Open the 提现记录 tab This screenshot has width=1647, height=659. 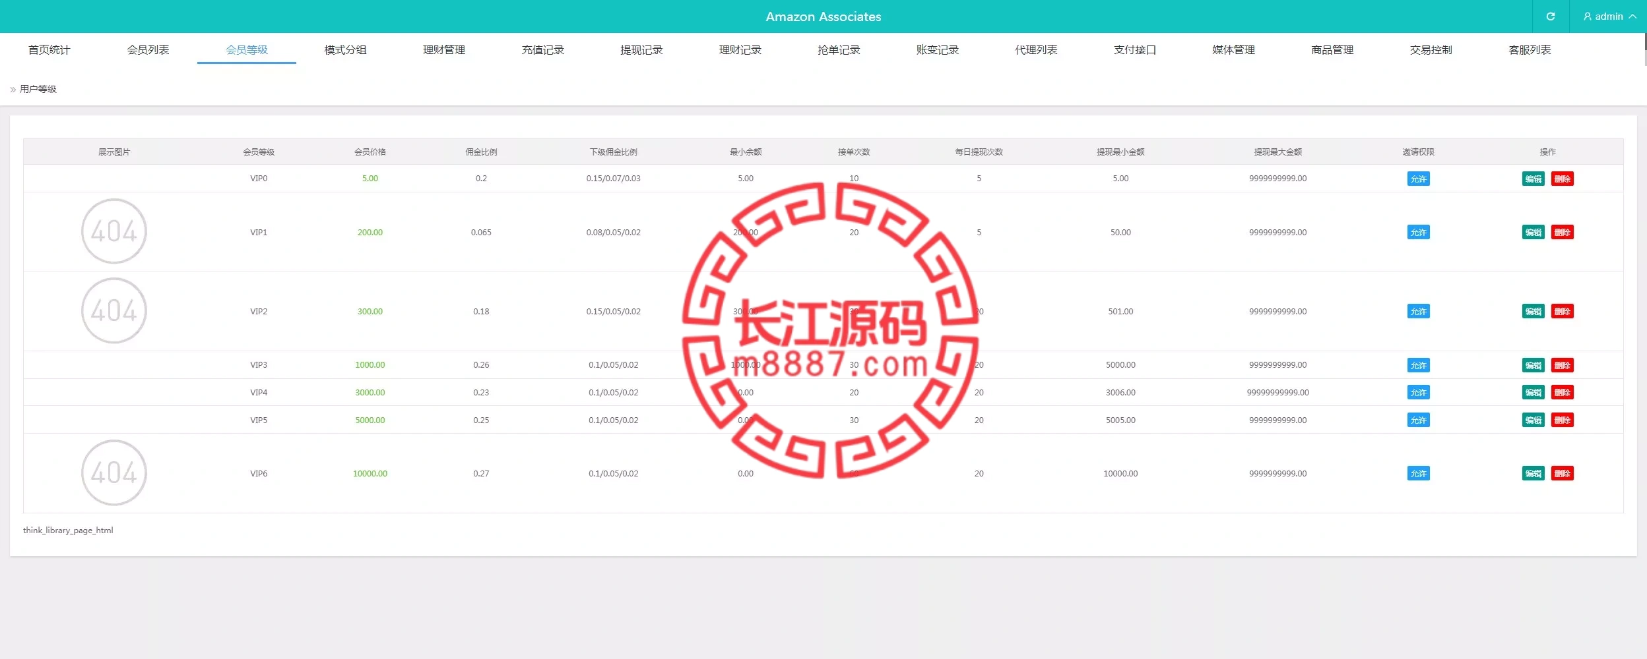pos(641,50)
